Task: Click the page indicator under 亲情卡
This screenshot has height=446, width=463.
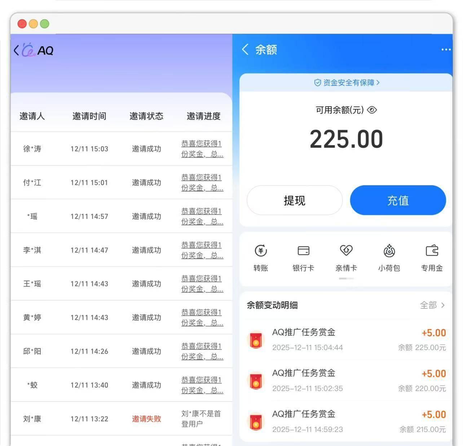Action: coord(346,279)
